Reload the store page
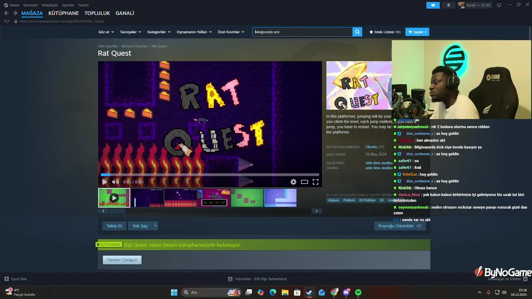532x299 pixels. point(6,21)
